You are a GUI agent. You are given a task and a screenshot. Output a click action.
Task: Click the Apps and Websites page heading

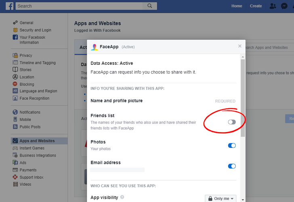(x=97, y=23)
